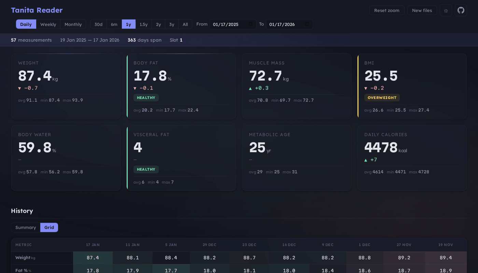Click the HEALTHY badge on Body Fat
478x273 pixels.
pos(146,98)
